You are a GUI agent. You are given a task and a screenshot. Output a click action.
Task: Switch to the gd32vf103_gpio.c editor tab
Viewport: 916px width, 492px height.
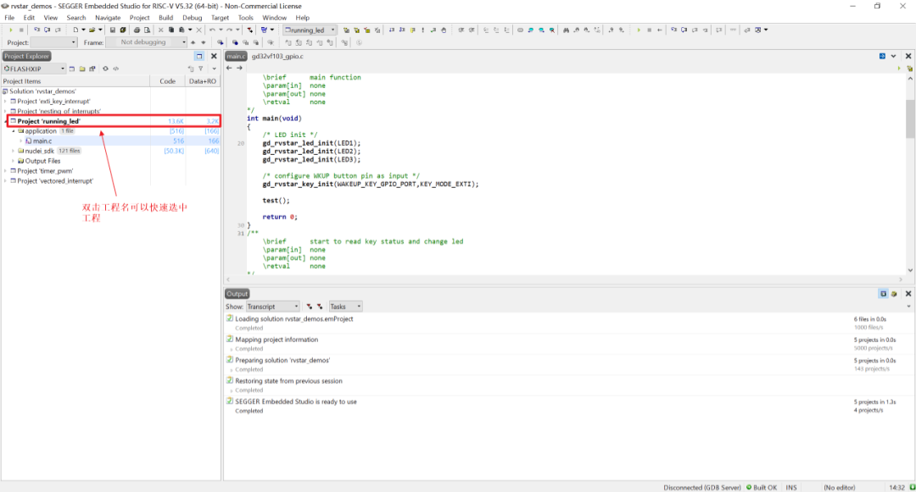277,57
